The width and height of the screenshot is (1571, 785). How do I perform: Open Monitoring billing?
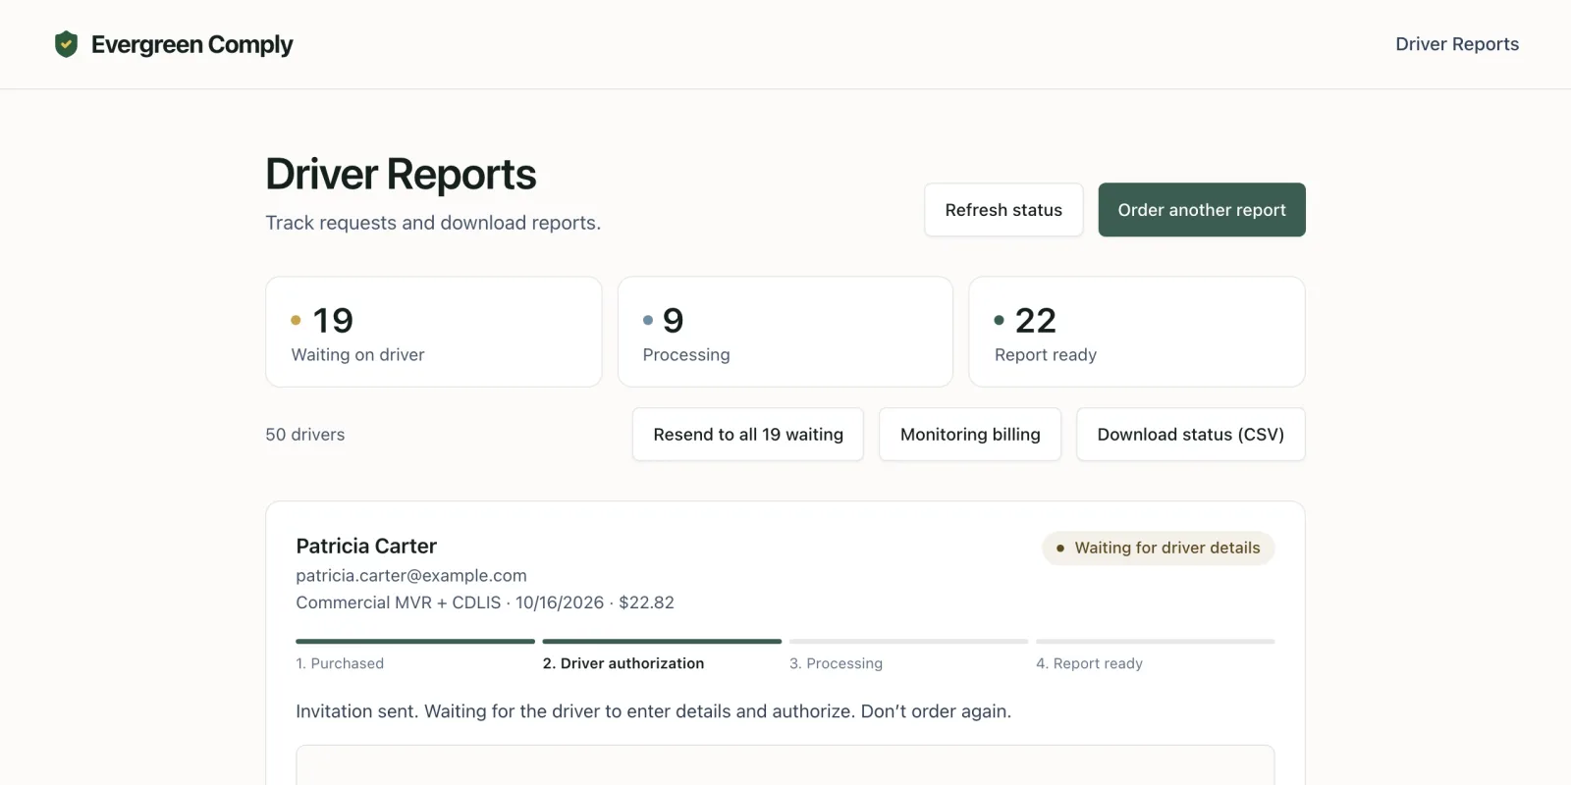pos(970,435)
